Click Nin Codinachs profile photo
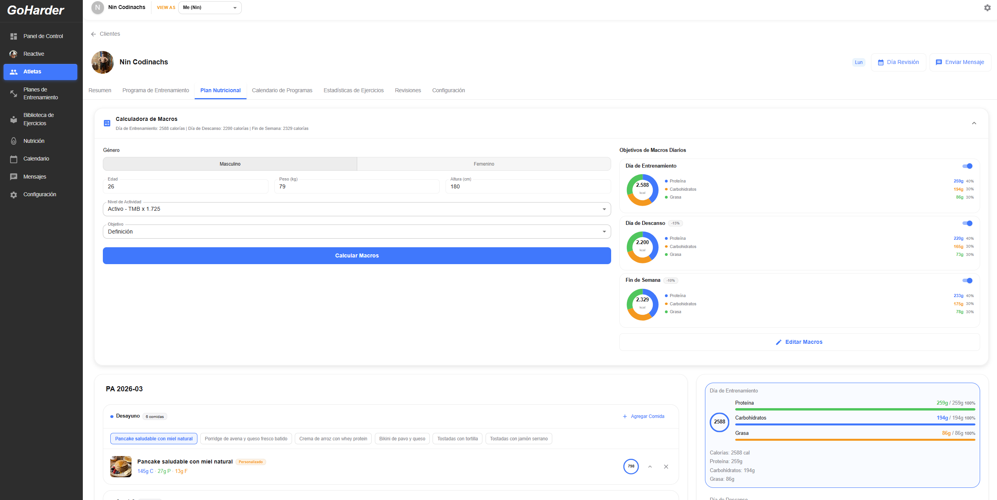The image size is (997, 500). tap(102, 62)
